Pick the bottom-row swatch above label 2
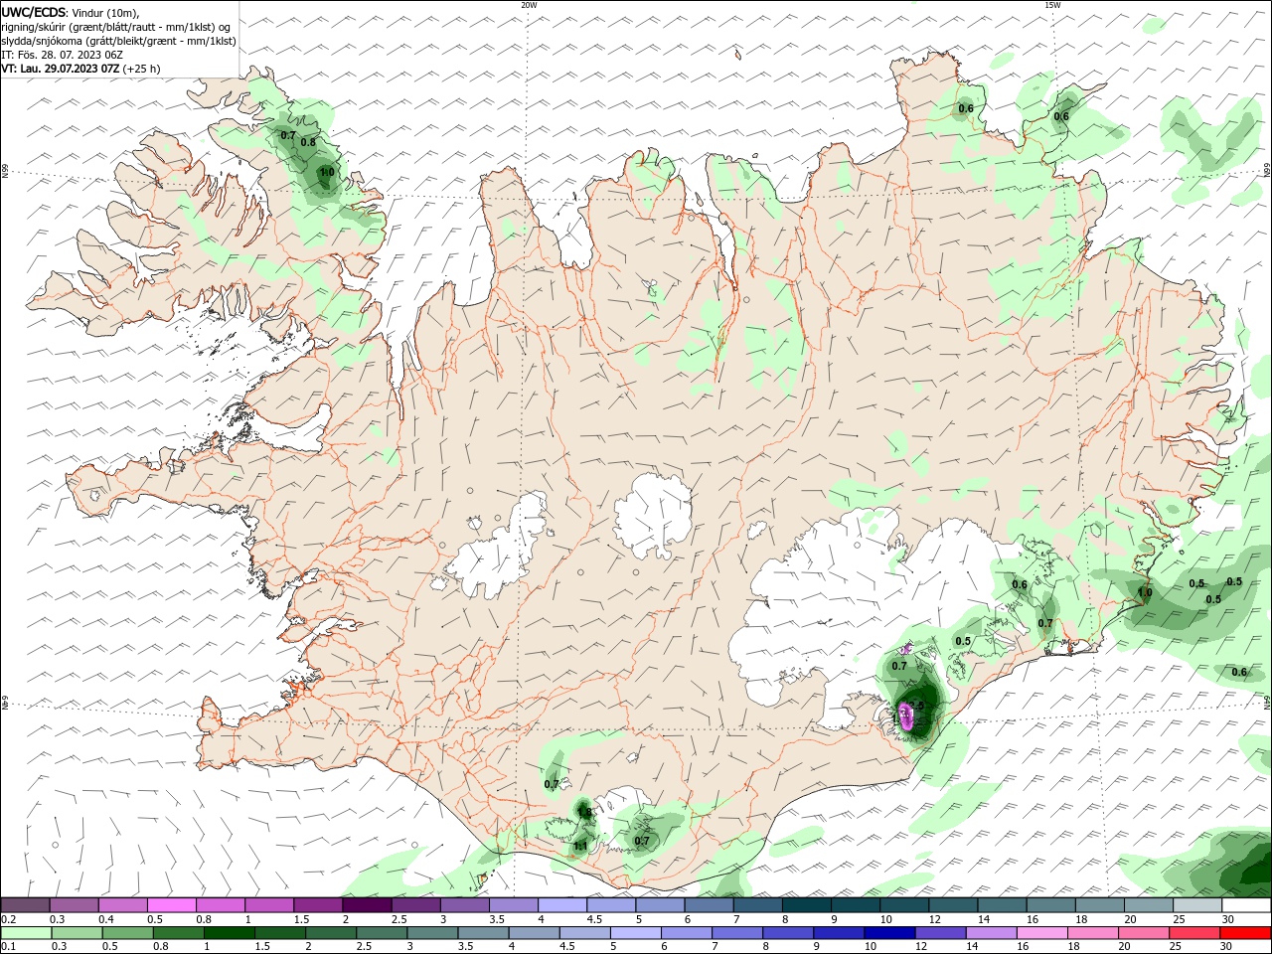Image resolution: width=1272 pixels, height=954 pixels. pos(330,933)
